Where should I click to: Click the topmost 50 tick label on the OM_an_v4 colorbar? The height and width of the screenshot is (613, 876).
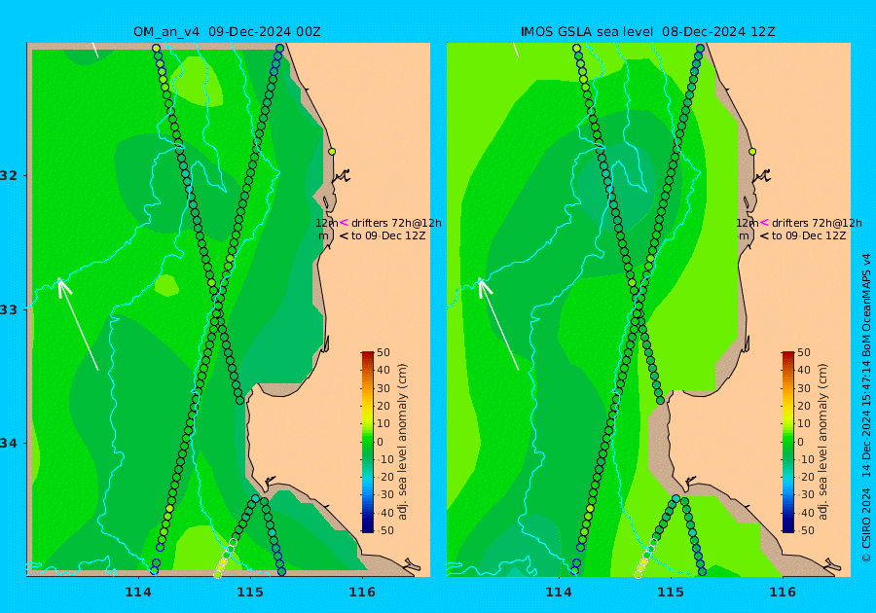point(383,352)
